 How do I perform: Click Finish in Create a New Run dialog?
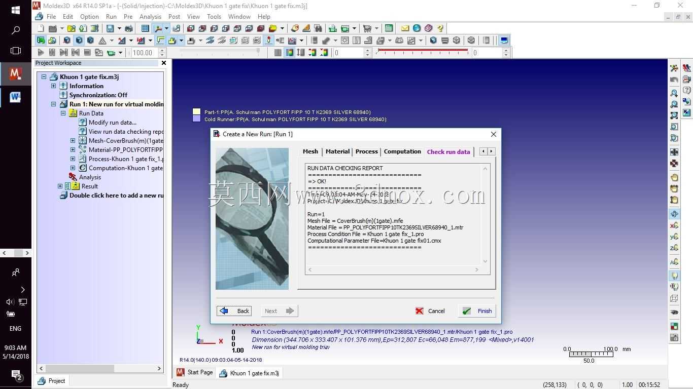coord(478,311)
